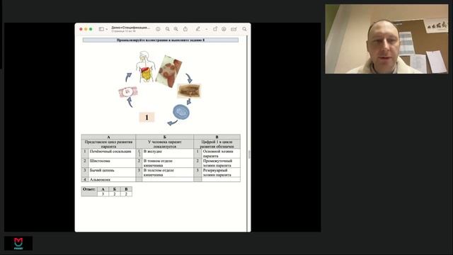Open the search field magnifier icon
The height and width of the screenshot is (255, 453).
244,29
